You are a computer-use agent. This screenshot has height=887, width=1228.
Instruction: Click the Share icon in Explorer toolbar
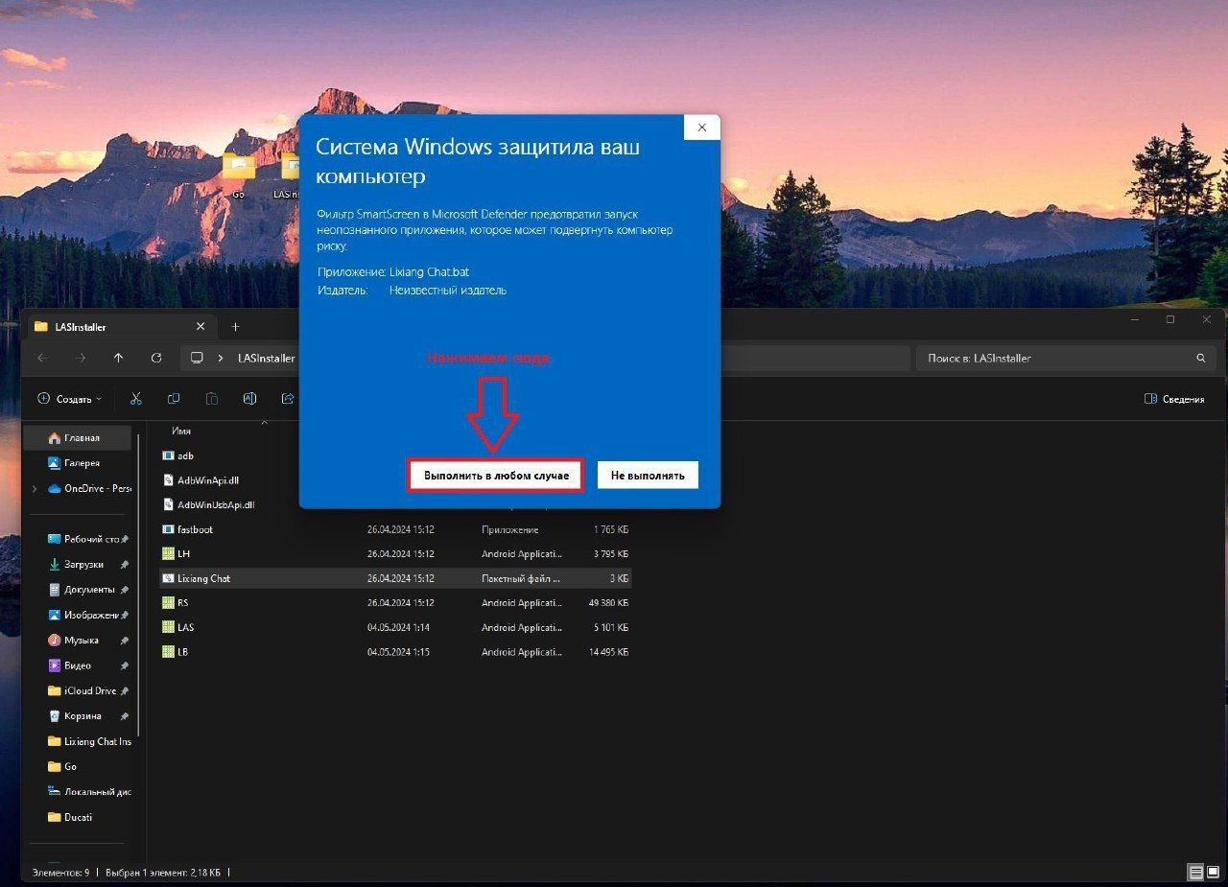coord(287,399)
